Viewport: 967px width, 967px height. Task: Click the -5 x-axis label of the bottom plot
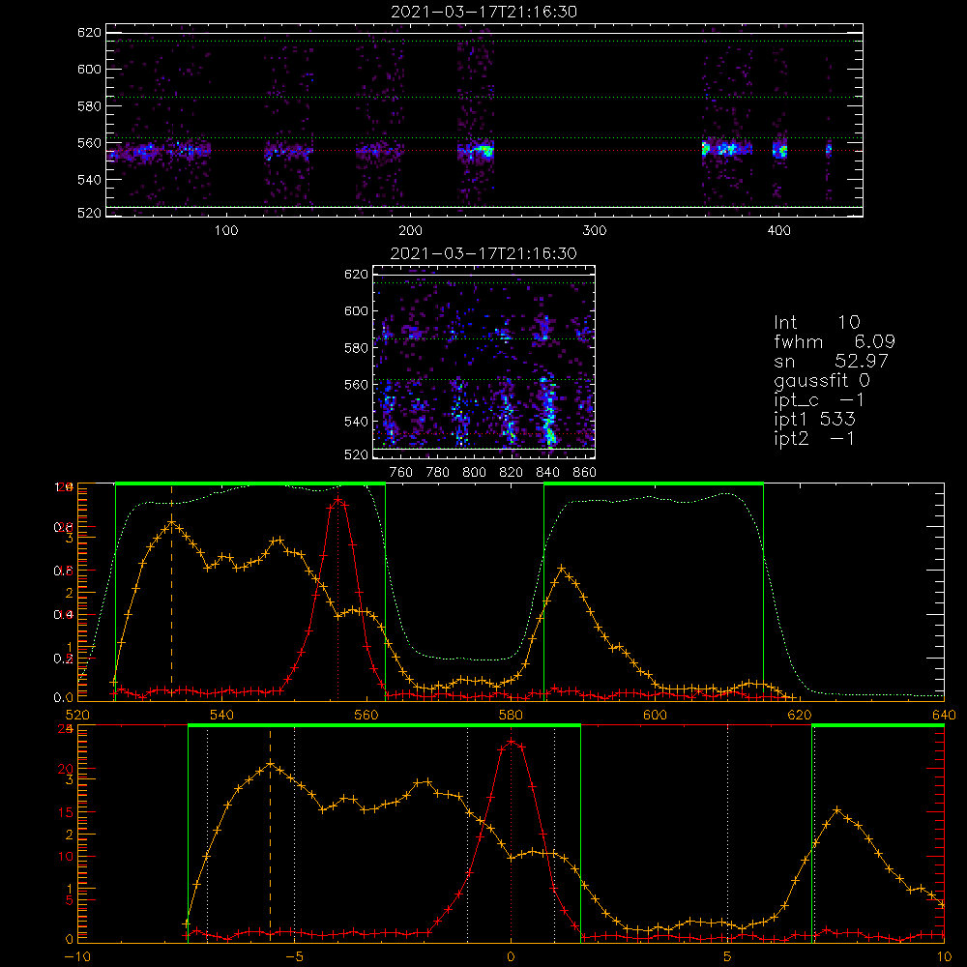pos(294,957)
